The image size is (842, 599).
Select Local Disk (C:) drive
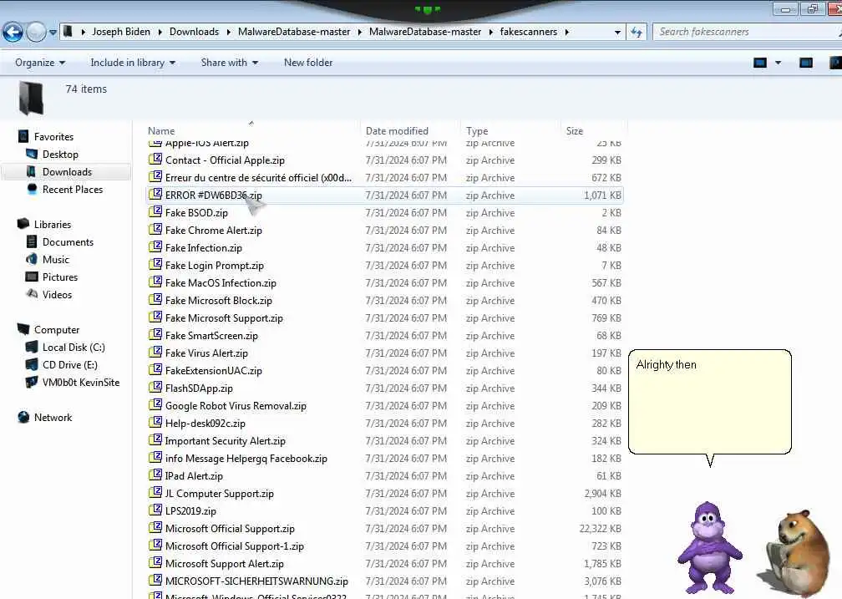click(x=74, y=347)
